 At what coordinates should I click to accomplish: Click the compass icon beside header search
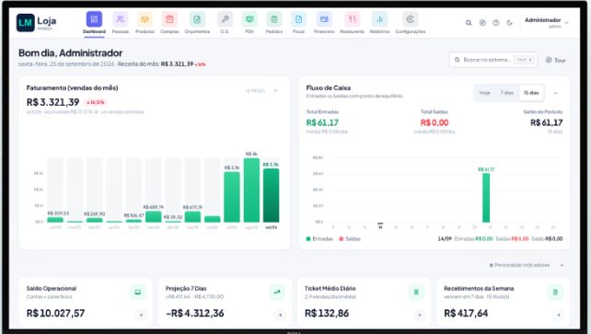(482, 23)
